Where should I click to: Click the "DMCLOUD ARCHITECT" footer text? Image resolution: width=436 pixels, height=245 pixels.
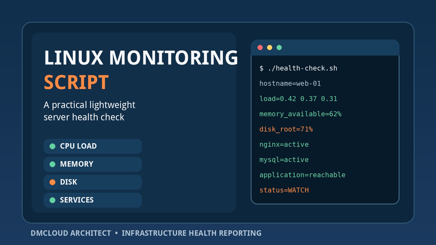click(71, 233)
